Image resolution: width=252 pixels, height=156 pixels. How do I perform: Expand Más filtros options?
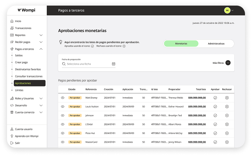click(228, 63)
